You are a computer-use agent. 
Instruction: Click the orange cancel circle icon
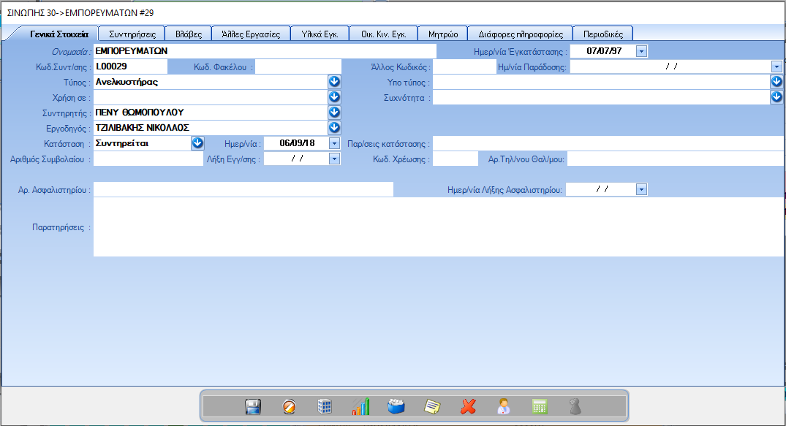pyautogui.click(x=290, y=407)
